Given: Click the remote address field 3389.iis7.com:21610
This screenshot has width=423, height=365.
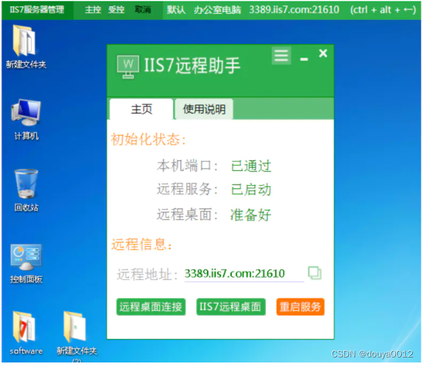Looking at the screenshot, I should [244, 274].
